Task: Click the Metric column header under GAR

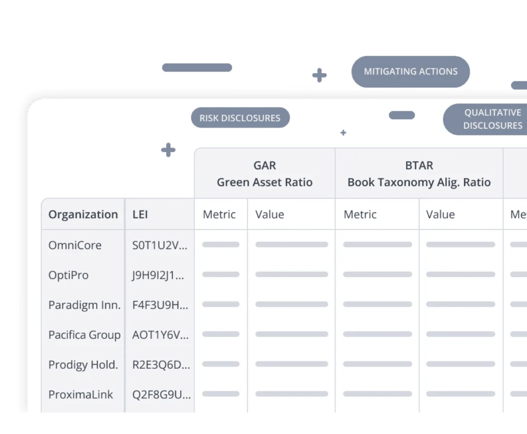Action: click(x=219, y=215)
